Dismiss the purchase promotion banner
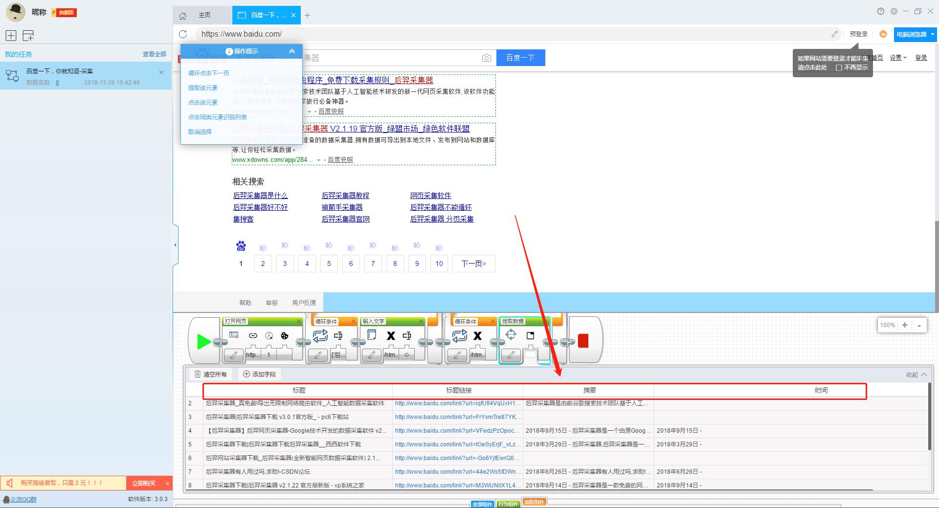 pos(167,483)
